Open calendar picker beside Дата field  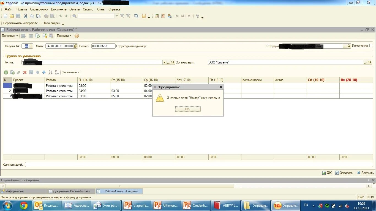click(x=76, y=46)
